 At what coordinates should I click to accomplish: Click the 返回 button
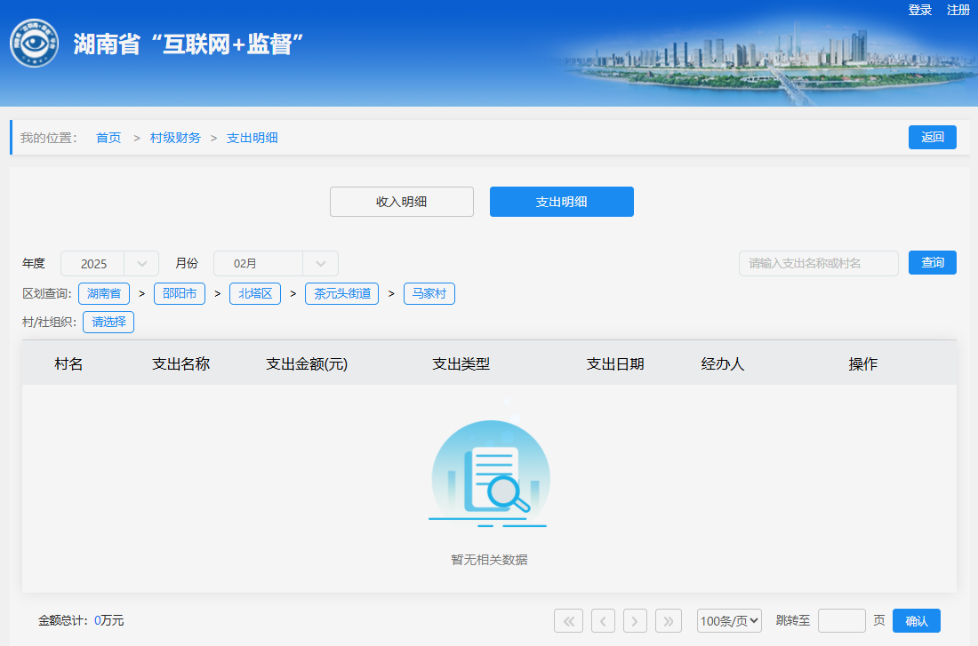932,138
